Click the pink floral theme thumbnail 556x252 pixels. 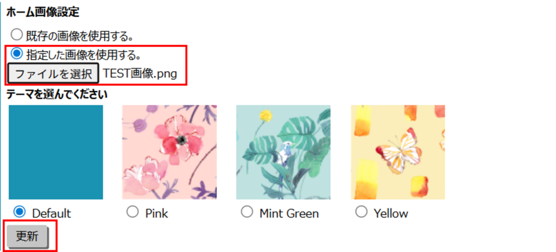pos(169,152)
